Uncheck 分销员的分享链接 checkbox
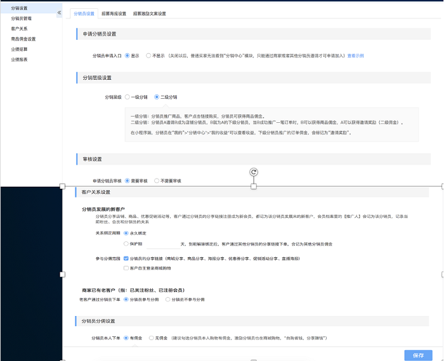This screenshot has width=444, height=361. (126, 258)
